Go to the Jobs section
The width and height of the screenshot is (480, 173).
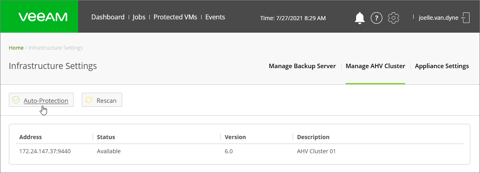pyautogui.click(x=139, y=17)
